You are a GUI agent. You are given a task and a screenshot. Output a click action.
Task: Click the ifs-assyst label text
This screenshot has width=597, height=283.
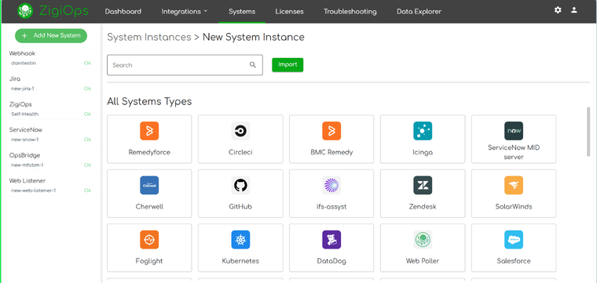[x=331, y=207]
